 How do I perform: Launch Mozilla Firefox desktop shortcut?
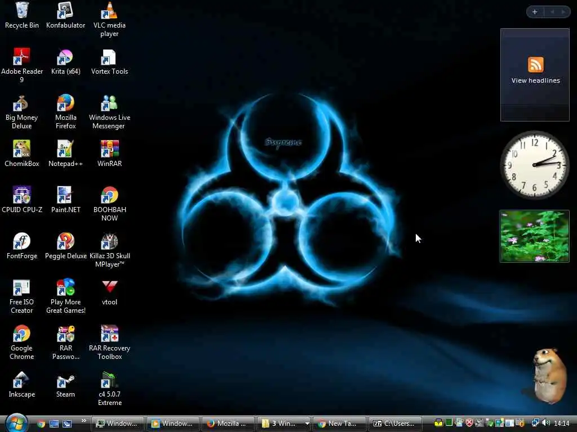coord(65,112)
